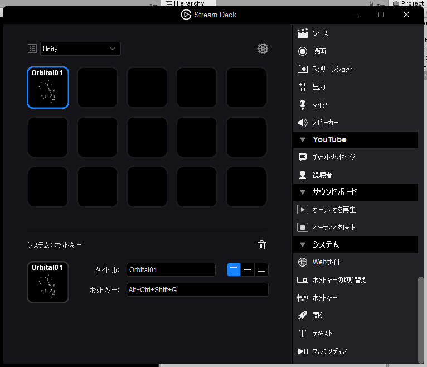Viewport: 427px width, 367px height.
Task: Open Stream Deck settings gear
Action: [263, 49]
